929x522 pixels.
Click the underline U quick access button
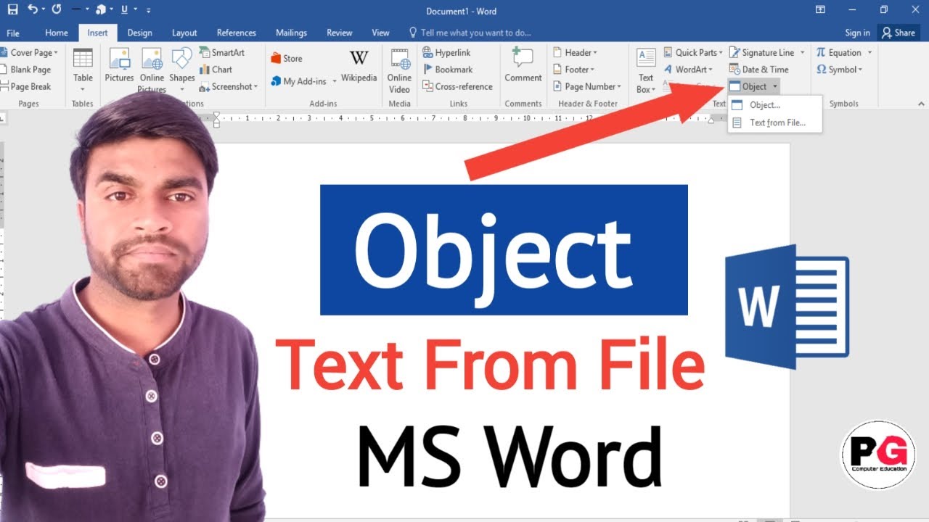point(125,10)
